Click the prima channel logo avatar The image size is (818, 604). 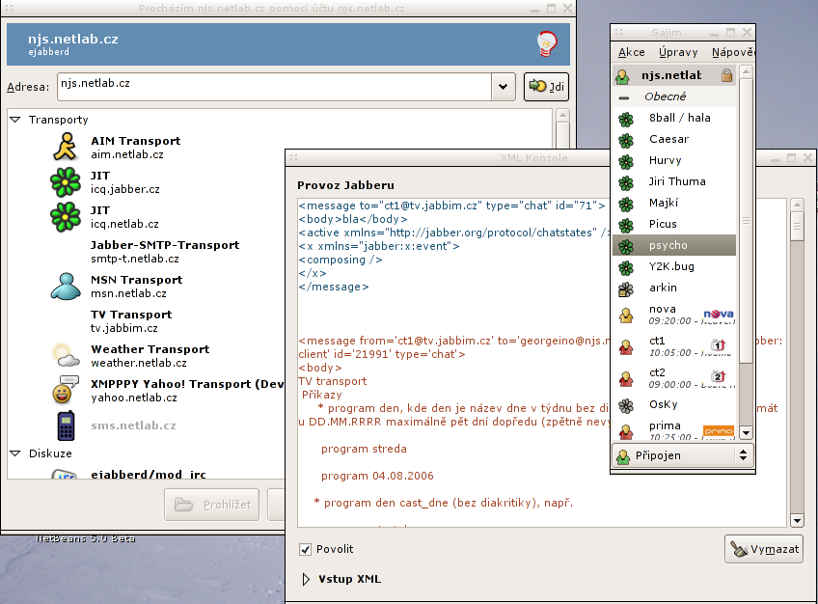point(719,431)
